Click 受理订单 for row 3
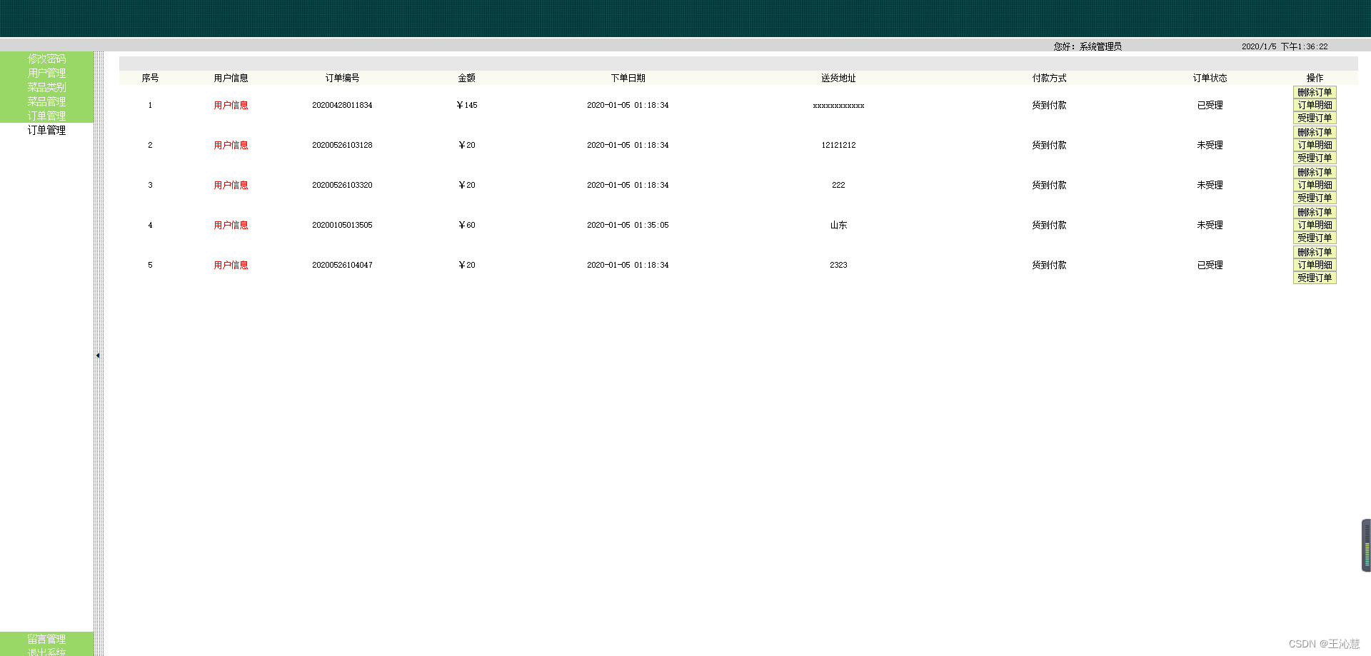 1315,198
